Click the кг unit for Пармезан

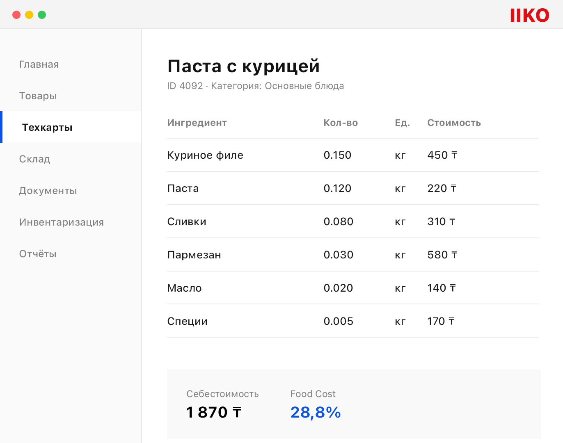coord(400,255)
